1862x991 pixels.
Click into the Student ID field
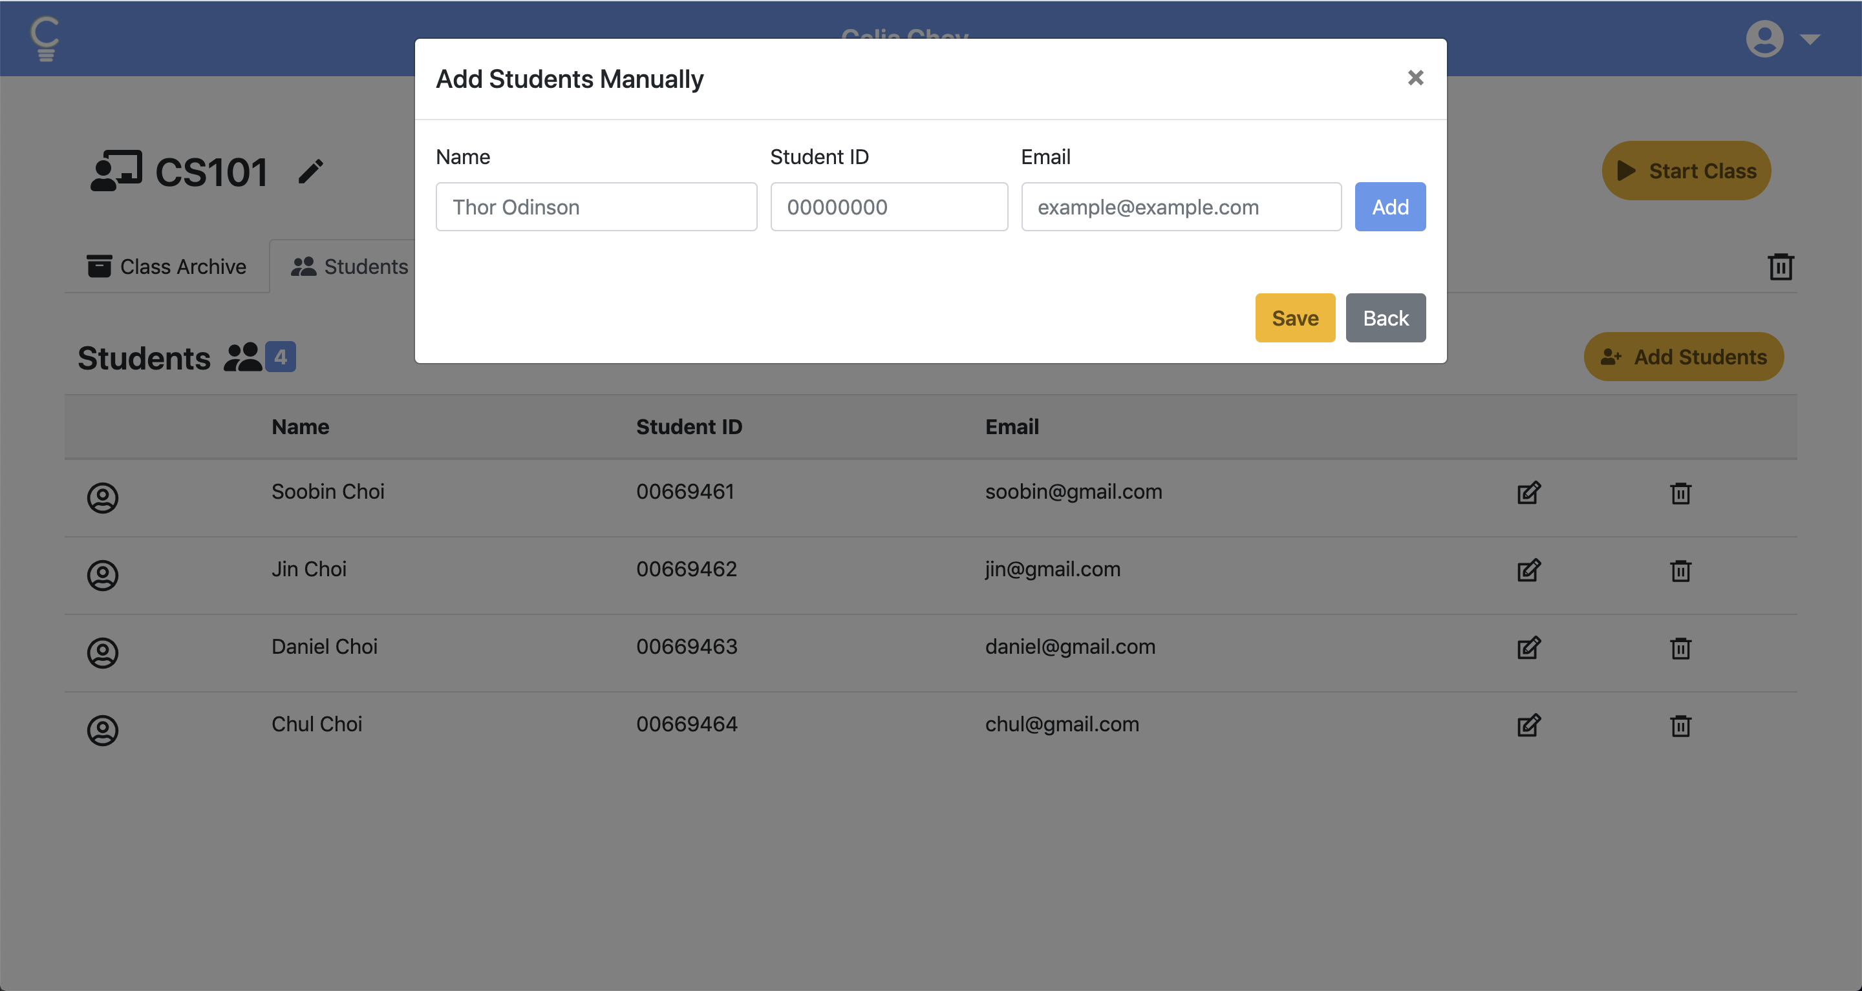coord(888,207)
